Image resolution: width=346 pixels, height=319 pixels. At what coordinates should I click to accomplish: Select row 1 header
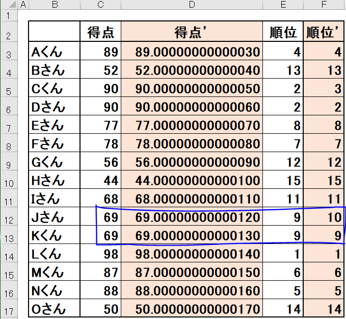tap(9, 15)
